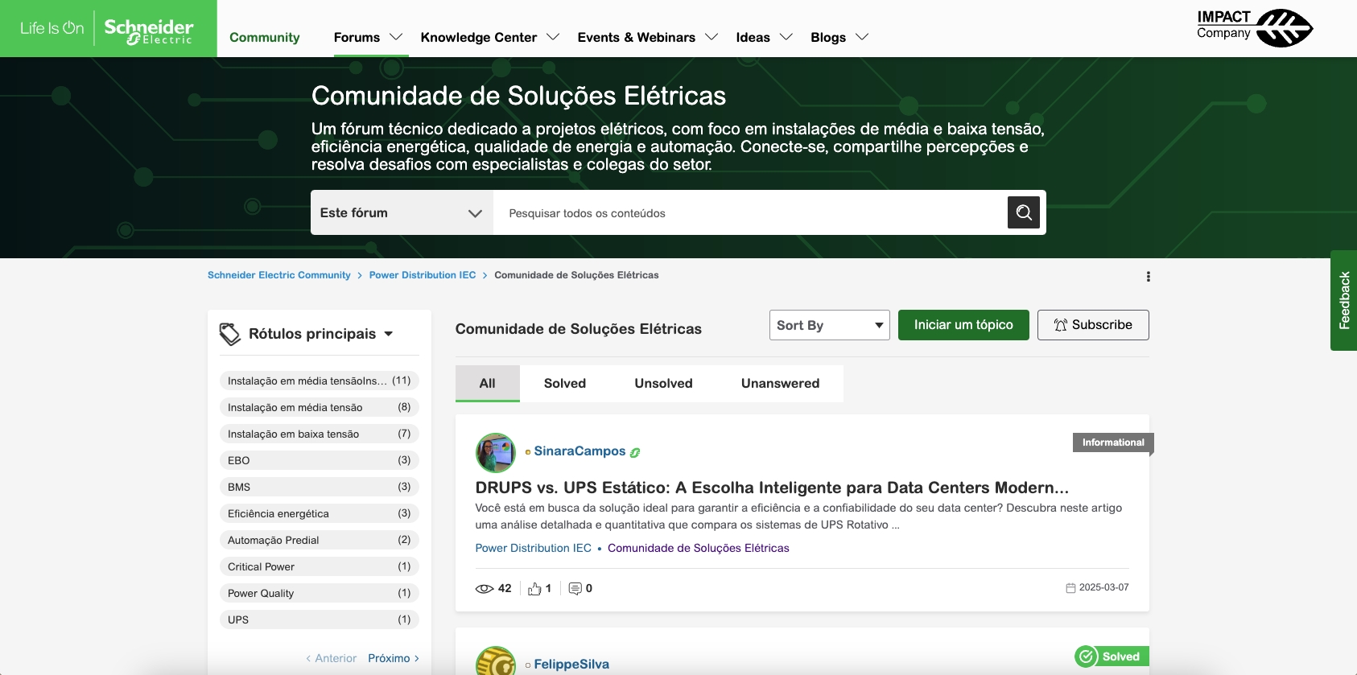Click the Iniciar um tópico button
Screen dimensions: 1357x675
click(963, 325)
